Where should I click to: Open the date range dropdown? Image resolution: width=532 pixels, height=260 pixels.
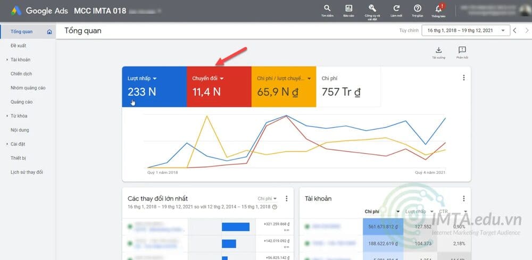point(465,30)
